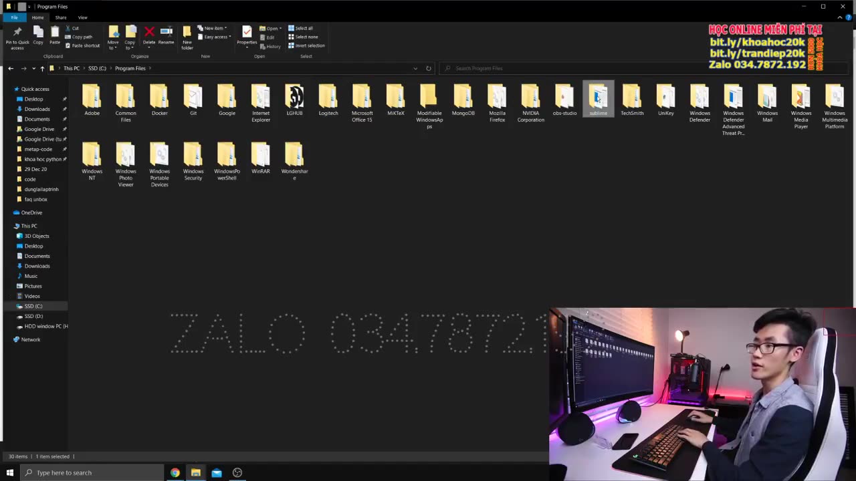Open Chrome from the taskbar
The width and height of the screenshot is (856, 481).
[175, 472]
